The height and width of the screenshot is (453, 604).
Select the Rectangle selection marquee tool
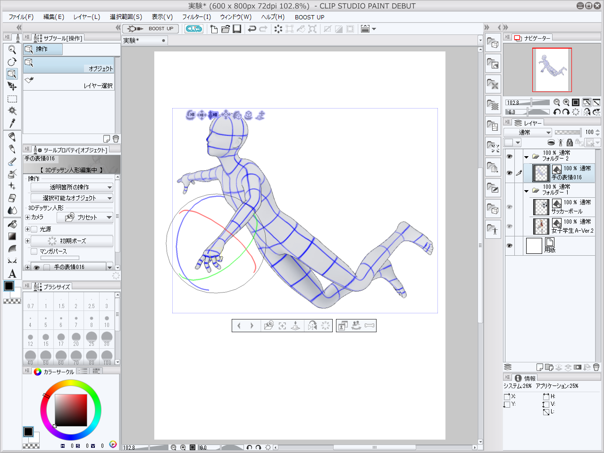[x=12, y=99]
